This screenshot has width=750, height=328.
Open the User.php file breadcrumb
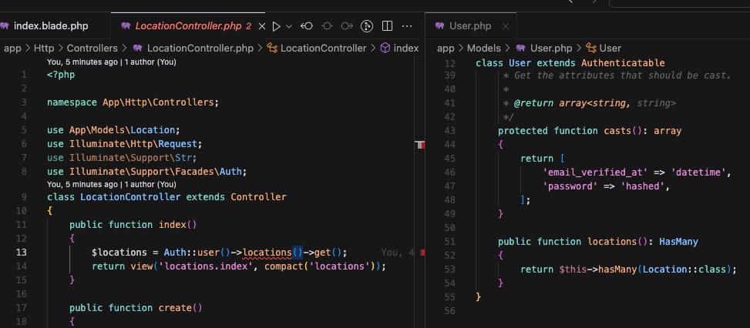point(551,49)
